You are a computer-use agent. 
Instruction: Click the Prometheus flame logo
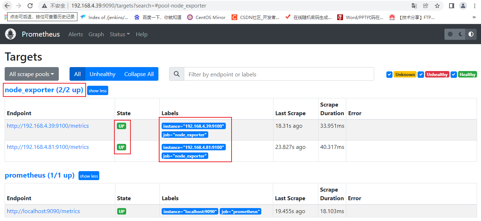10,34
